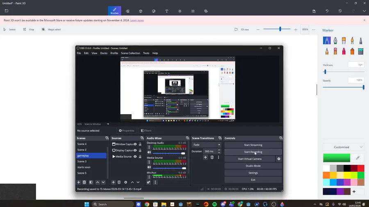
Task: Click the Paste icon in Paint 3D
Action: click(314, 11)
